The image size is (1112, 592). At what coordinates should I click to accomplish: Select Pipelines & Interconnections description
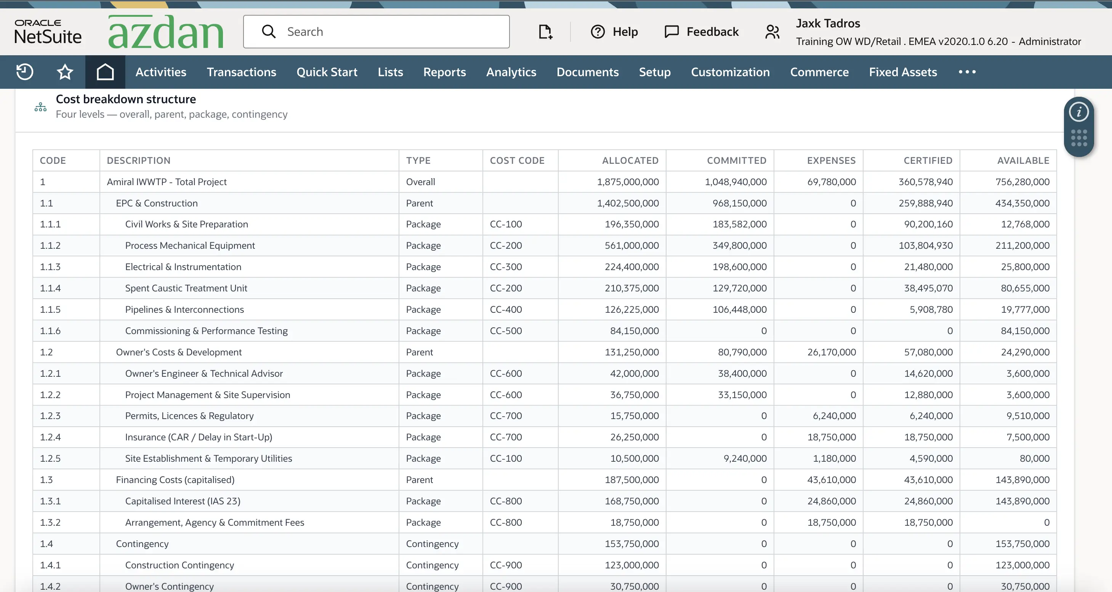tap(184, 310)
